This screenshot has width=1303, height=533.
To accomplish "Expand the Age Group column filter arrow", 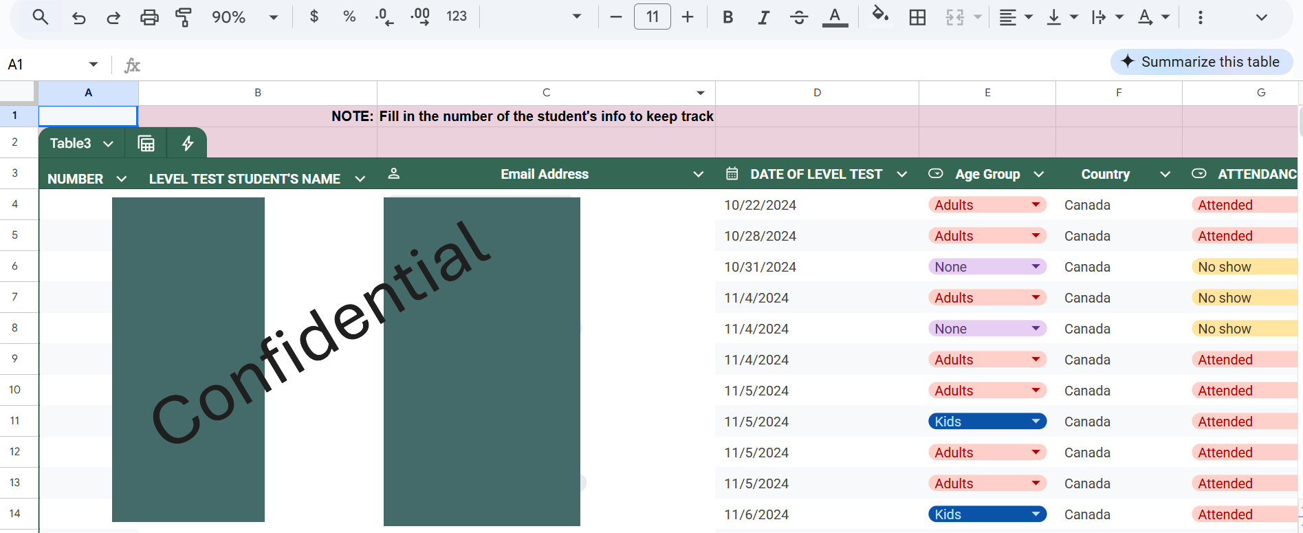I will (1038, 175).
